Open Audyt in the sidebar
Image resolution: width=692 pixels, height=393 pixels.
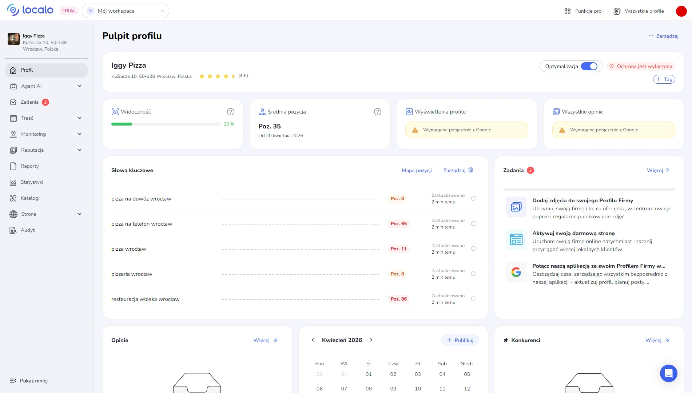coord(47,230)
